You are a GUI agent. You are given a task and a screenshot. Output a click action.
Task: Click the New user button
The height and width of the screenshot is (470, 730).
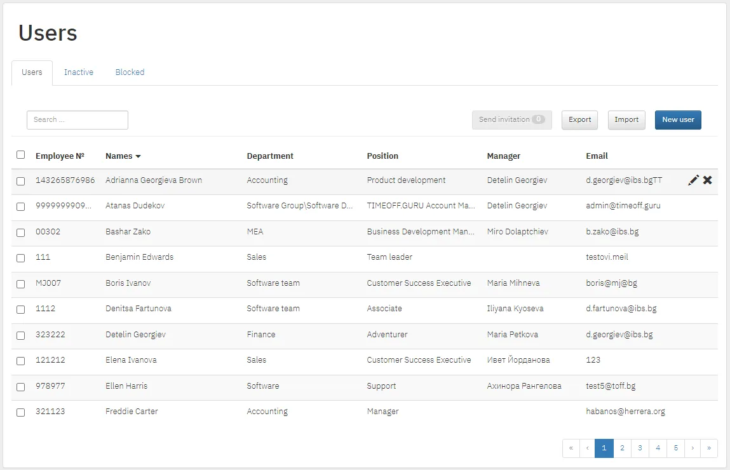[x=678, y=120]
